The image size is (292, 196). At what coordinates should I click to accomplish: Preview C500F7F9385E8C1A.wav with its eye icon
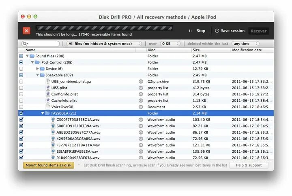click(141, 120)
